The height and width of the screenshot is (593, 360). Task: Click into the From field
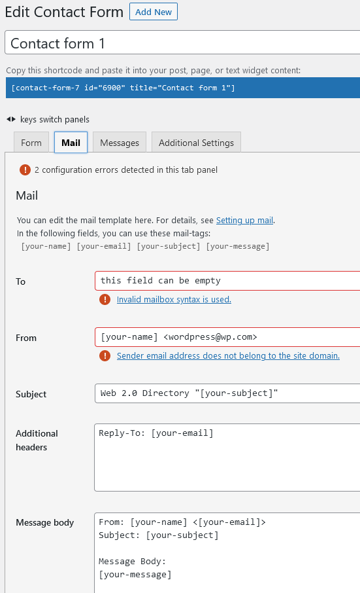click(x=227, y=337)
